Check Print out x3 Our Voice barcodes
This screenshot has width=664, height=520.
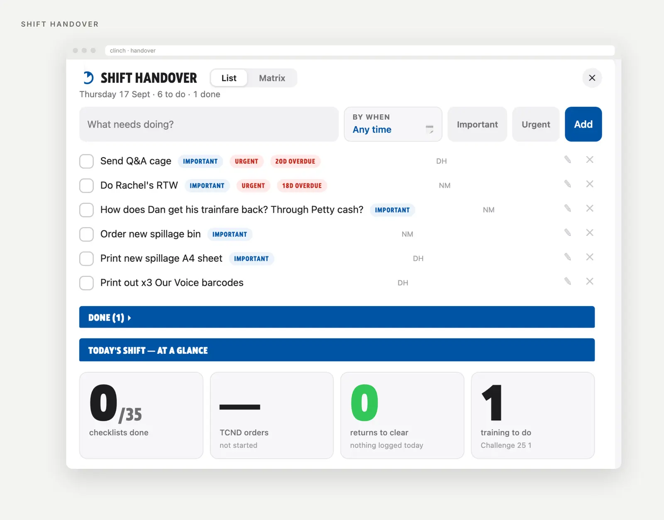(x=86, y=283)
